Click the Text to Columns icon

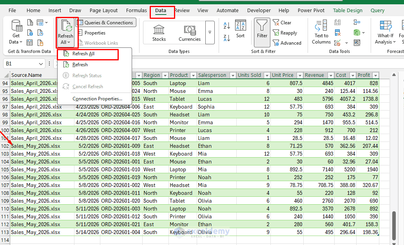click(x=321, y=25)
